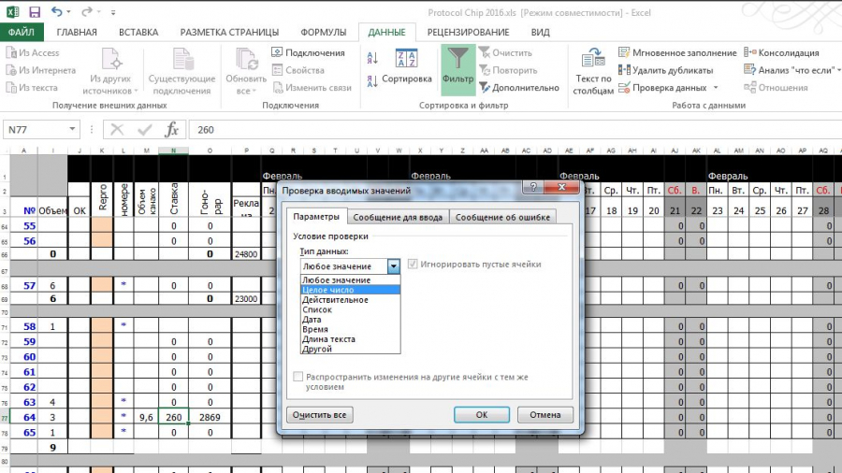The image size is (842, 473).
Task: Expand the Name Box dropdown arrow
Action: point(72,129)
